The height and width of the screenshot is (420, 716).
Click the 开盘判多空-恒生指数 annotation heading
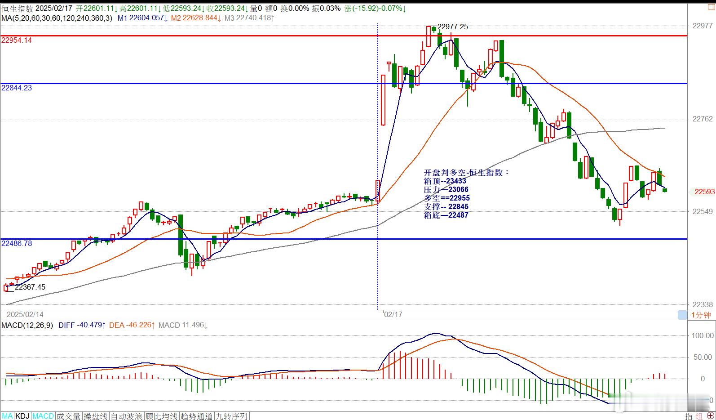pos(467,172)
